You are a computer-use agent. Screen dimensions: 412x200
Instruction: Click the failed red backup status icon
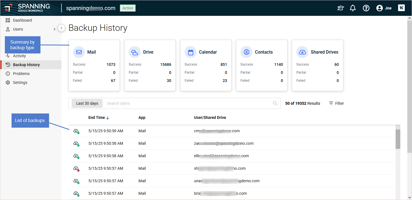click(76, 169)
